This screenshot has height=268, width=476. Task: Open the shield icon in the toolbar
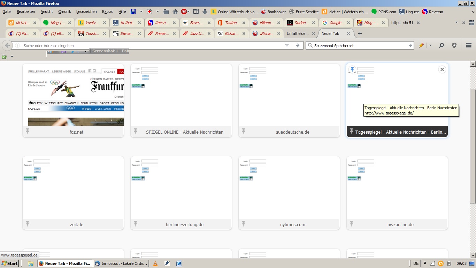click(454, 45)
